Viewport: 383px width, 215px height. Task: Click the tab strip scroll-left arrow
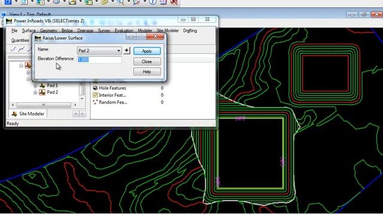point(76,114)
